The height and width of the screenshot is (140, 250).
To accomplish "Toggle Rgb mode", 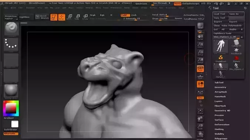I will [102, 15].
